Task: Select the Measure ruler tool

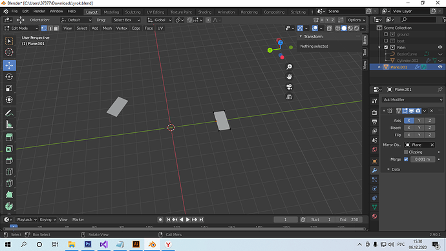Action: point(9,125)
